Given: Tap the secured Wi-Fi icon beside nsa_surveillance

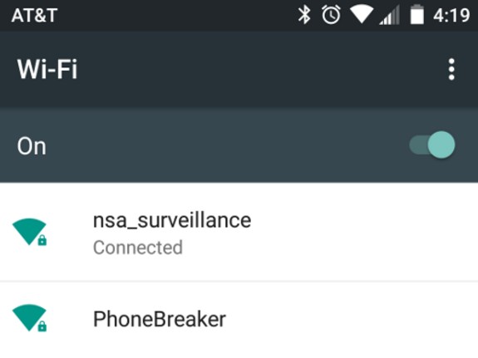Looking at the screenshot, I should point(29,232).
